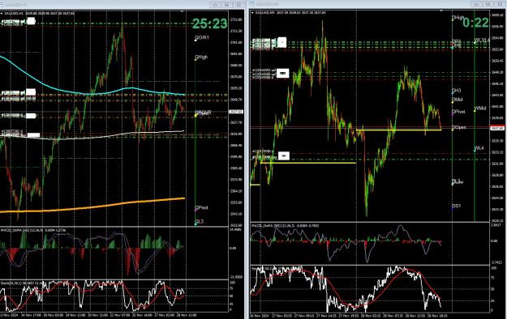Image resolution: width=507 pixels, height=319 pixels.
Task: Select the DS1 level label
Action: (x=456, y=206)
